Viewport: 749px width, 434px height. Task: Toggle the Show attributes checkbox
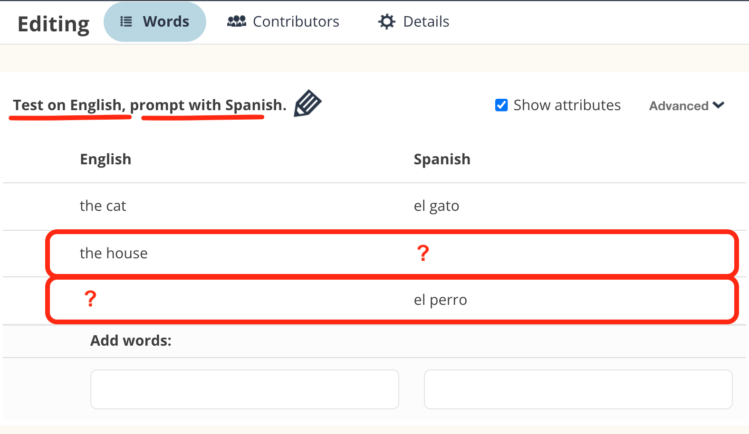[501, 105]
